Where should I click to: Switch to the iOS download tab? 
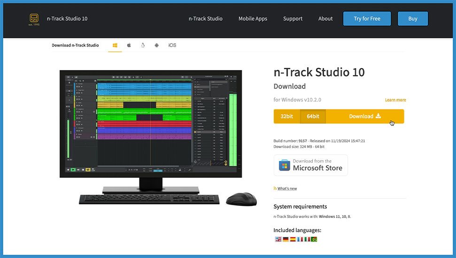(172, 45)
